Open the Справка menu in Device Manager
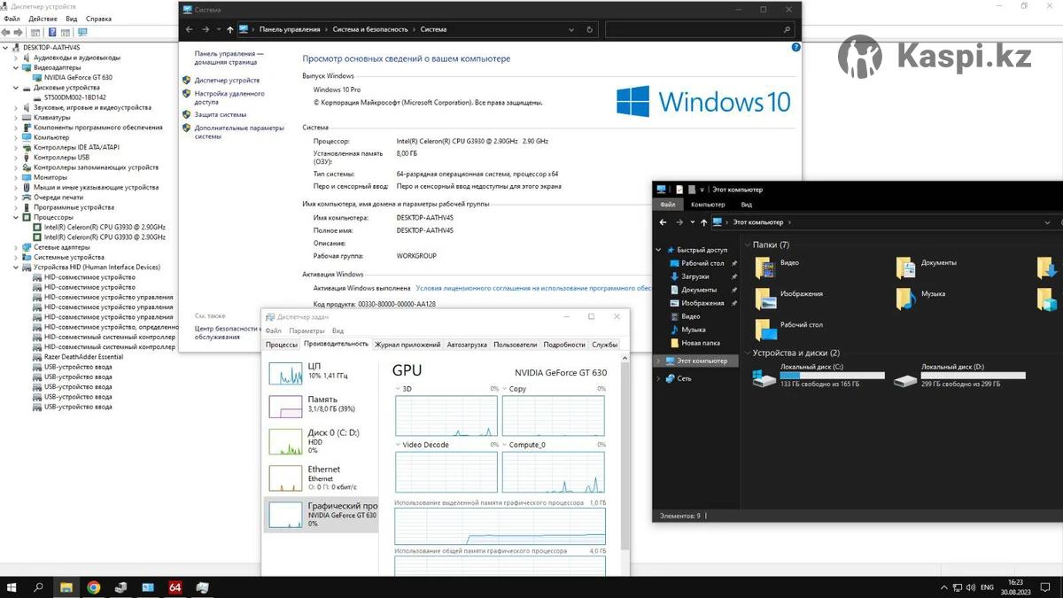1063x598 pixels. coord(98,19)
